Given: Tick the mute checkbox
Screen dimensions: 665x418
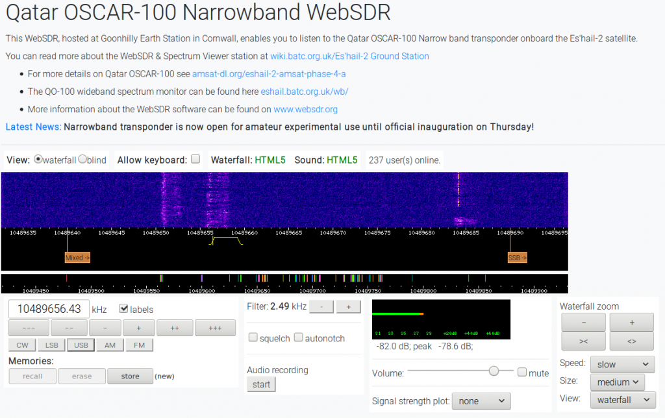Looking at the screenshot, I should 522,372.
